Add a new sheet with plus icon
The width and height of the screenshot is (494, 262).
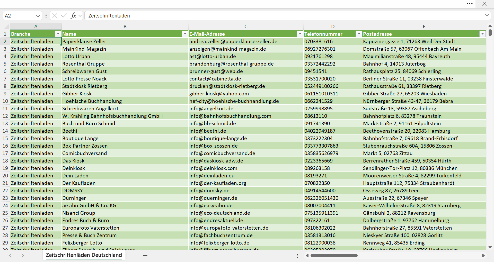pyautogui.click(x=145, y=255)
